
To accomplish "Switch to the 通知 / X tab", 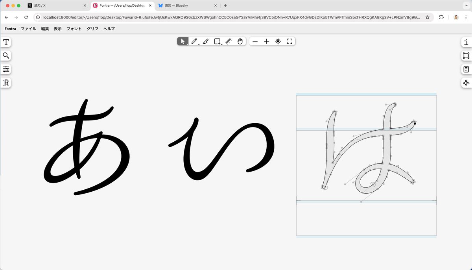I will point(56,6).
